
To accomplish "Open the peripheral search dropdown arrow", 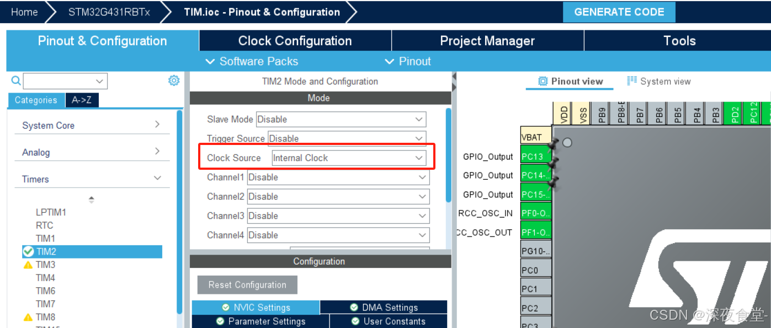I will click(x=99, y=81).
